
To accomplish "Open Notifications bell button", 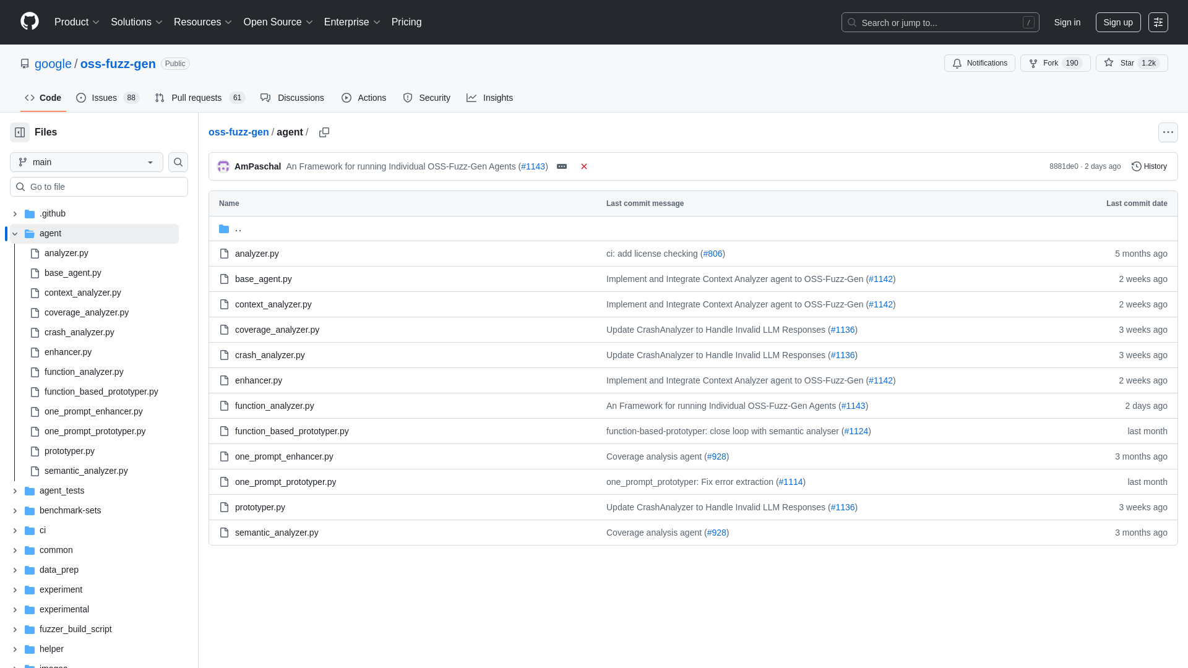I will (x=979, y=63).
